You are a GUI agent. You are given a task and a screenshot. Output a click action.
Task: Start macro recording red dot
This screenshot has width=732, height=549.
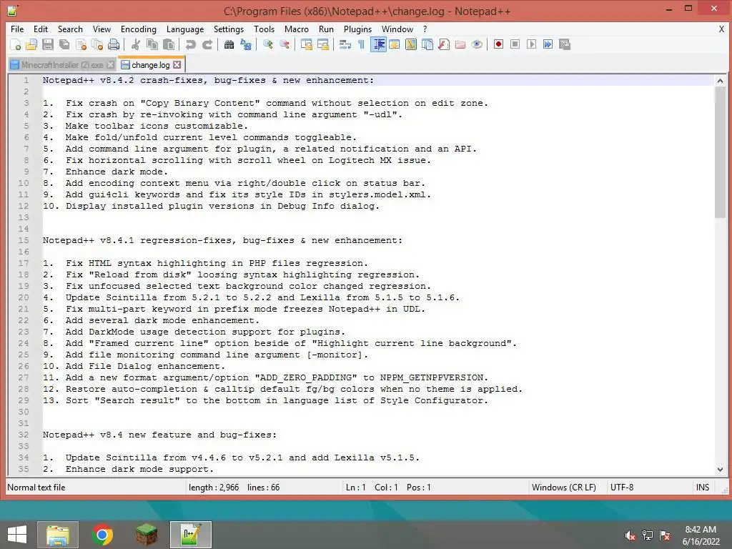pyautogui.click(x=498, y=44)
